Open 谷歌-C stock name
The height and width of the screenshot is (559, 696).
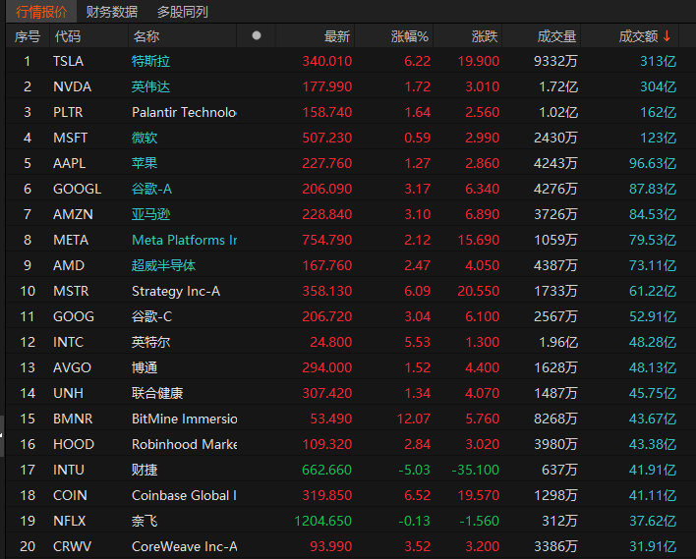pos(151,316)
